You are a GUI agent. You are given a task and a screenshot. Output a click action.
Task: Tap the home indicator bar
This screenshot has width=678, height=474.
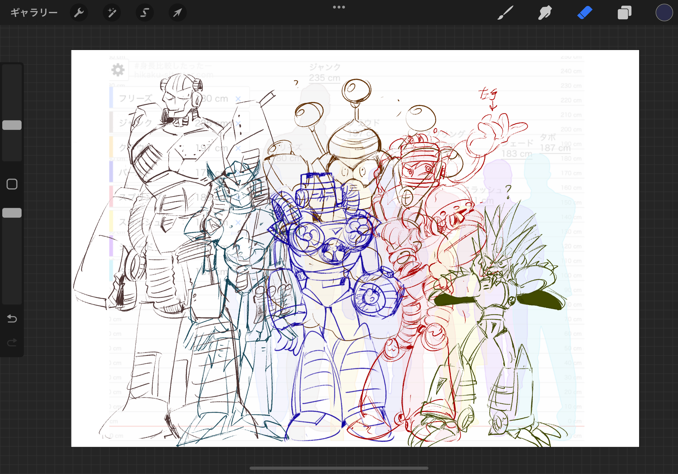tap(339, 468)
